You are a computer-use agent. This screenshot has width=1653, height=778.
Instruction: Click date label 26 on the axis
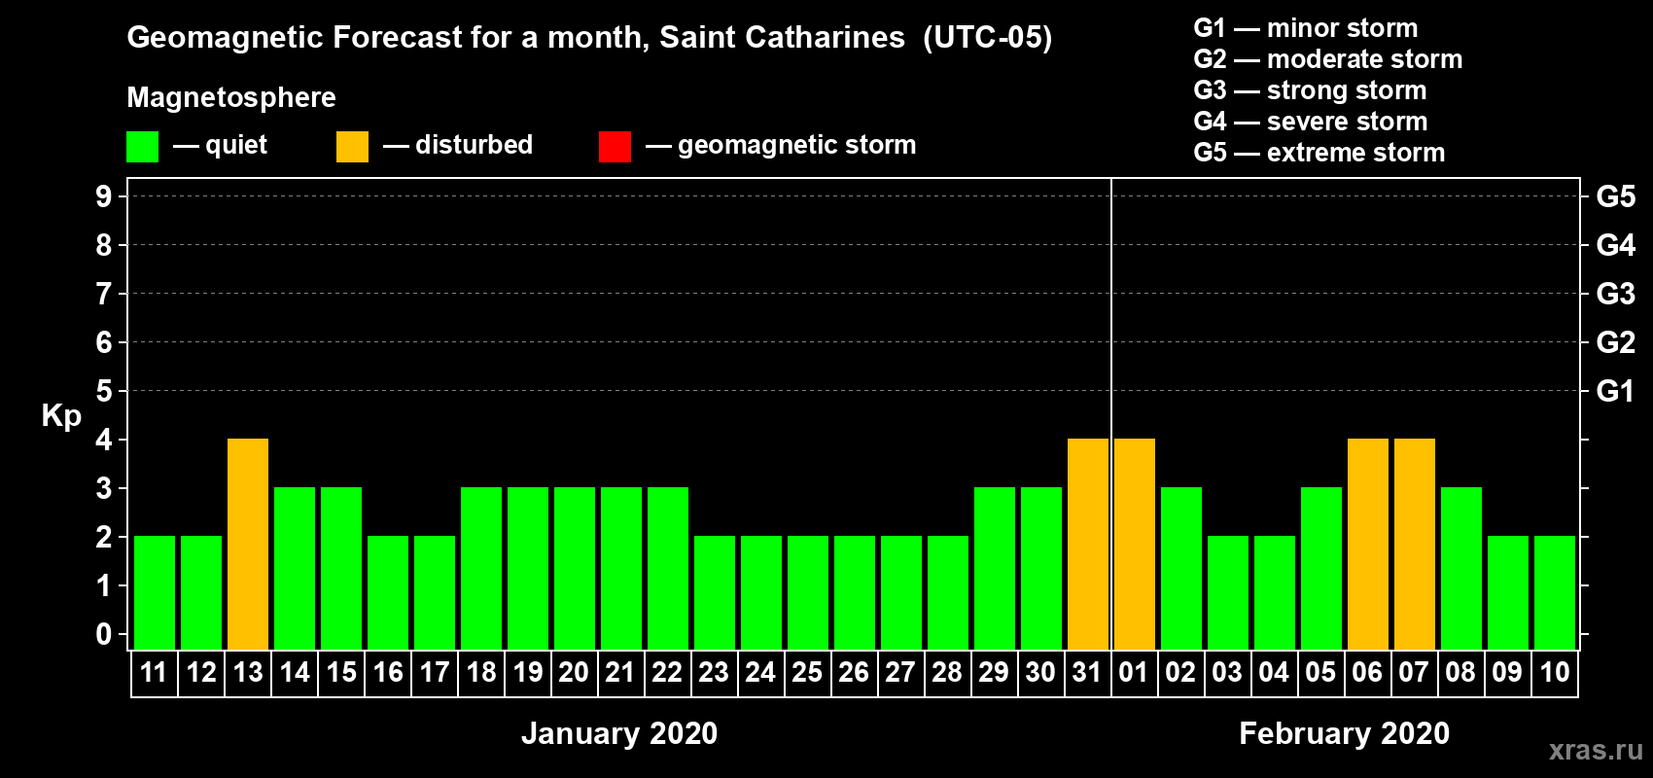(x=854, y=673)
